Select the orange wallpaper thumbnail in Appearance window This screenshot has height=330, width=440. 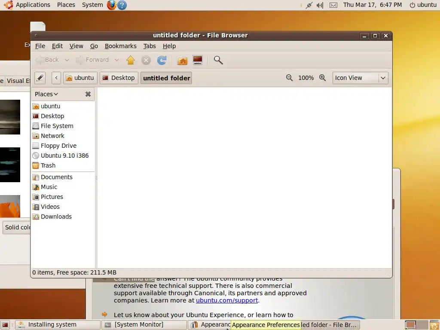pos(10,206)
